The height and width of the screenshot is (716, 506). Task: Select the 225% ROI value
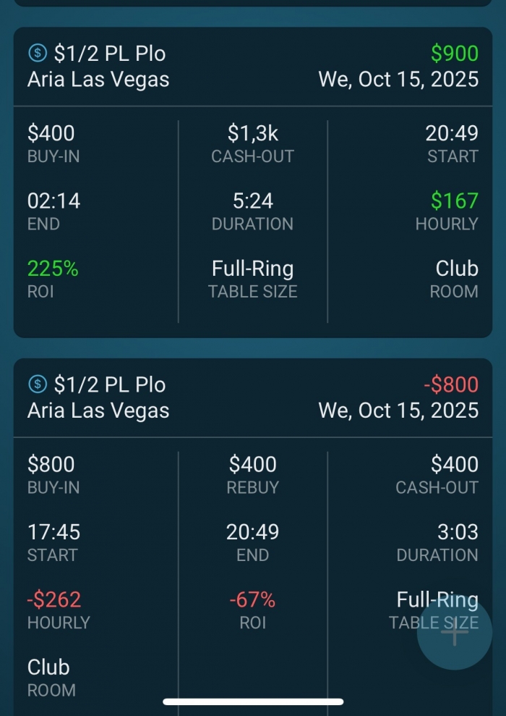click(53, 269)
